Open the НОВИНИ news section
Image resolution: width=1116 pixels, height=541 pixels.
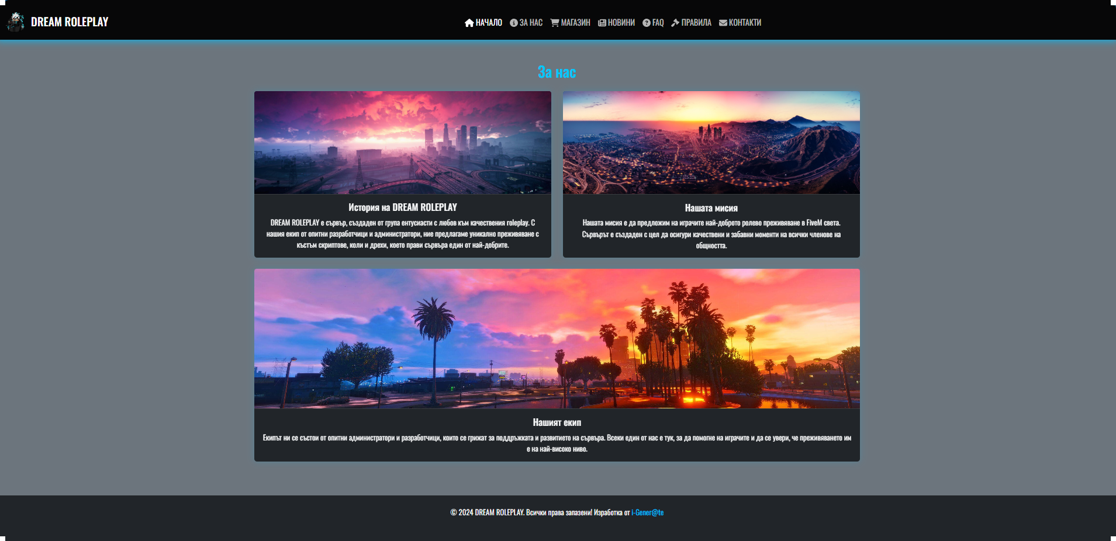(x=617, y=23)
